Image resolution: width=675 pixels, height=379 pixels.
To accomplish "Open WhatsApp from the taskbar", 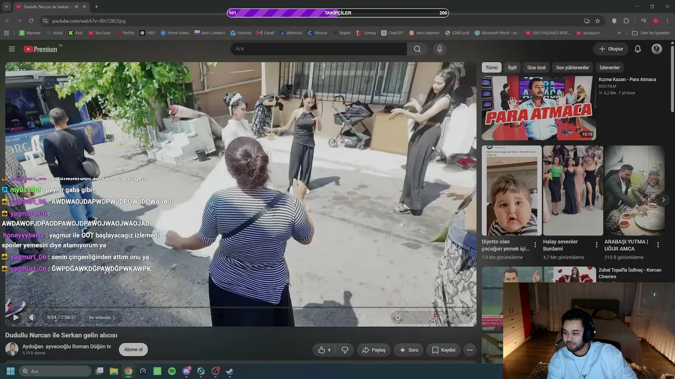I will pos(157,371).
